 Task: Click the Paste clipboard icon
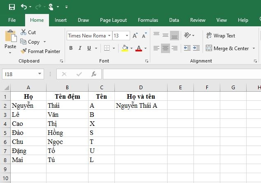point(11,36)
